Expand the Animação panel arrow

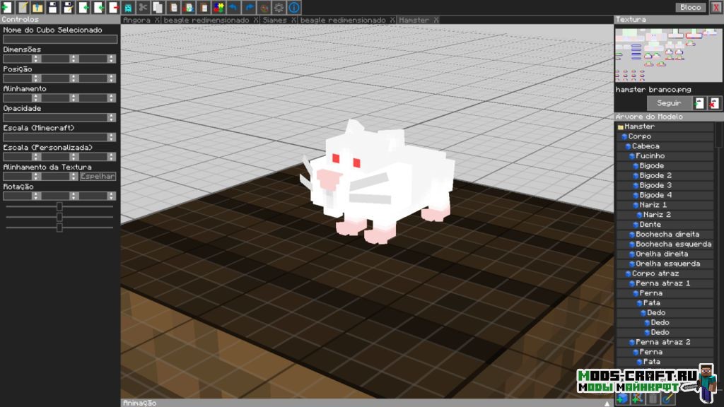pyautogui.click(x=607, y=403)
